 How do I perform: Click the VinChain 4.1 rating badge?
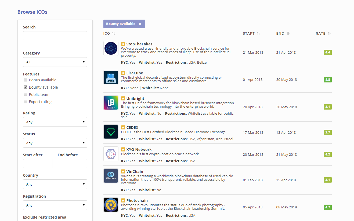[x=328, y=180]
